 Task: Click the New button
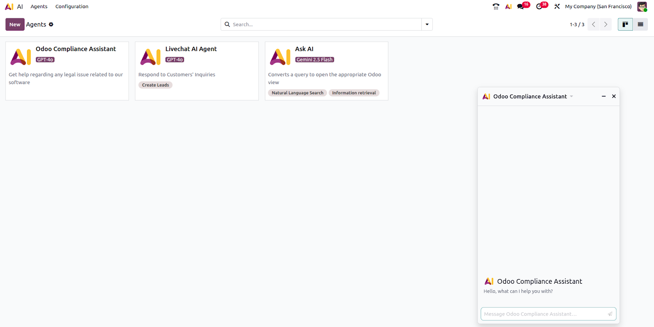coord(15,24)
